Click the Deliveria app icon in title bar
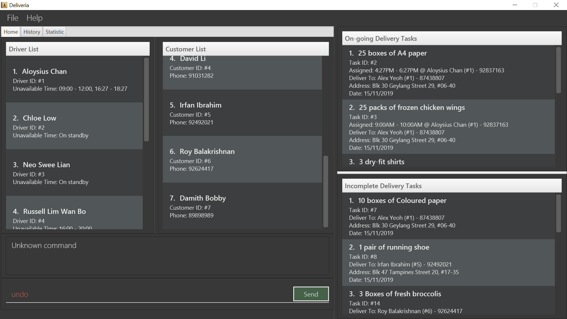Image resolution: width=567 pixels, height=319 pixels. [4, 5]
